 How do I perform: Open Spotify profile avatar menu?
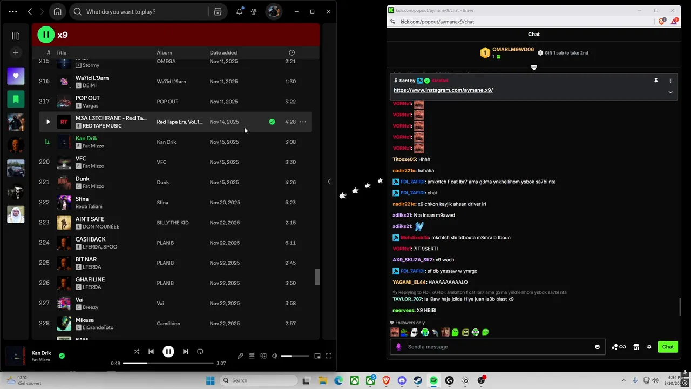[x=274, y=11]
